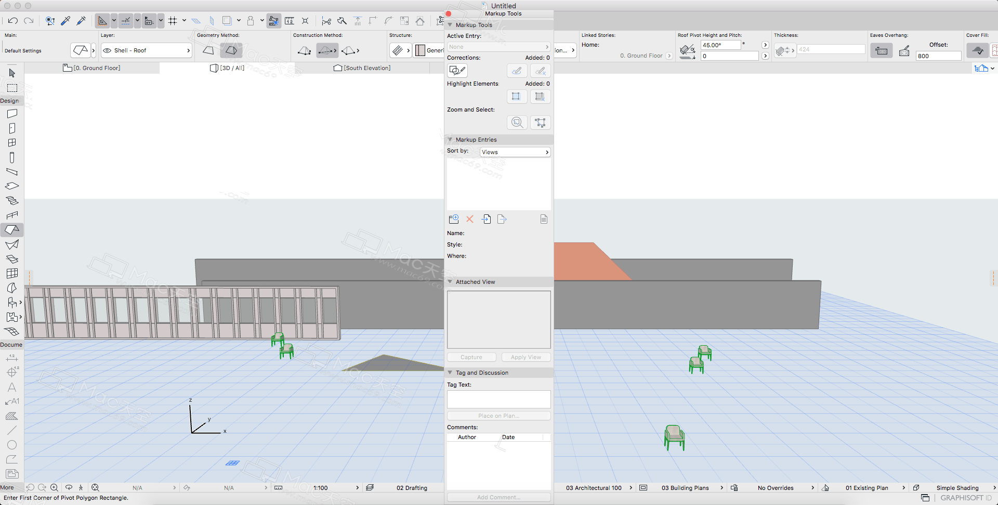Image resolution: width=998 pixels, height=505 pixels.
Task: Toggle the Cover Fill checkmark button
Action: [977, 50]
